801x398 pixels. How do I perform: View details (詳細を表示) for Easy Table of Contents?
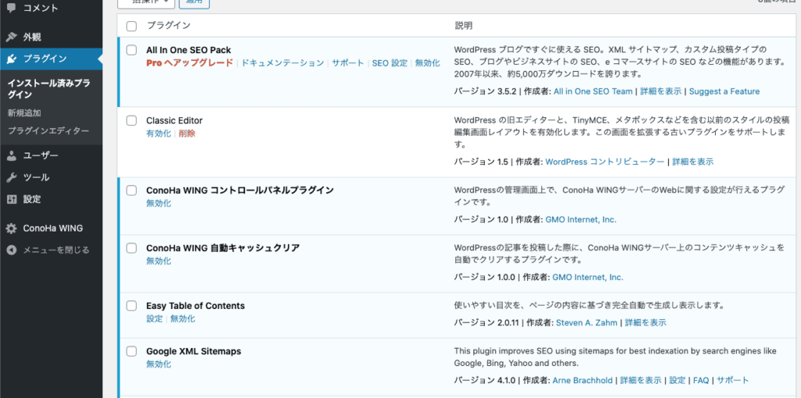point(645,323)
